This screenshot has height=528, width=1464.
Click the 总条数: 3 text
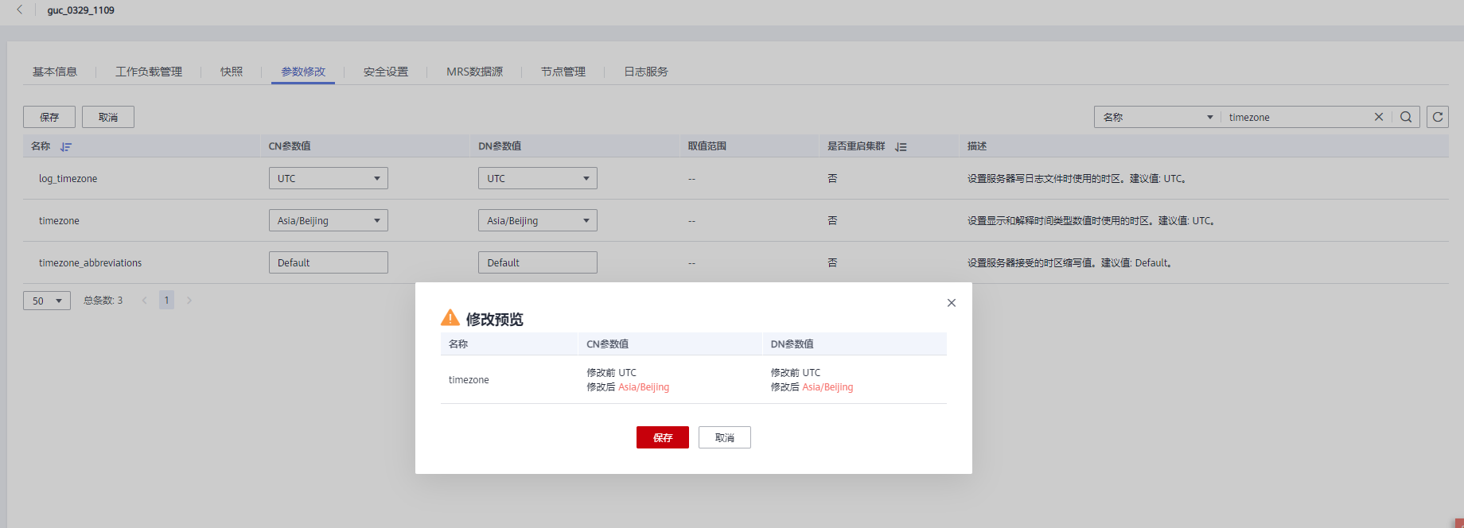tap(103, 301)
